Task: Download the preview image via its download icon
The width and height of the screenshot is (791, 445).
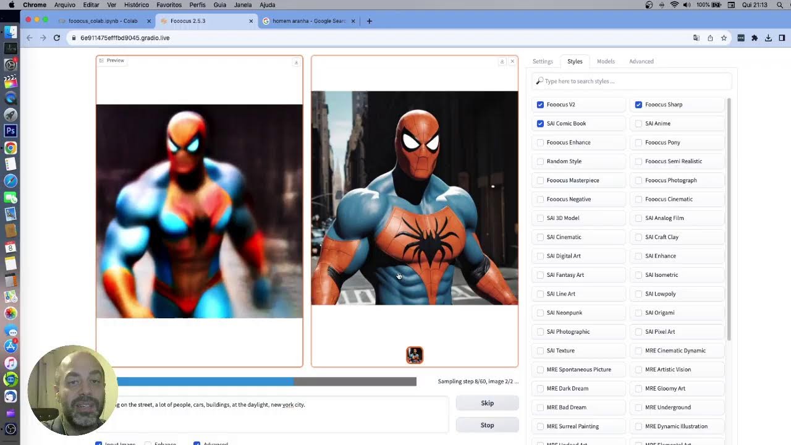Action: 296,62
